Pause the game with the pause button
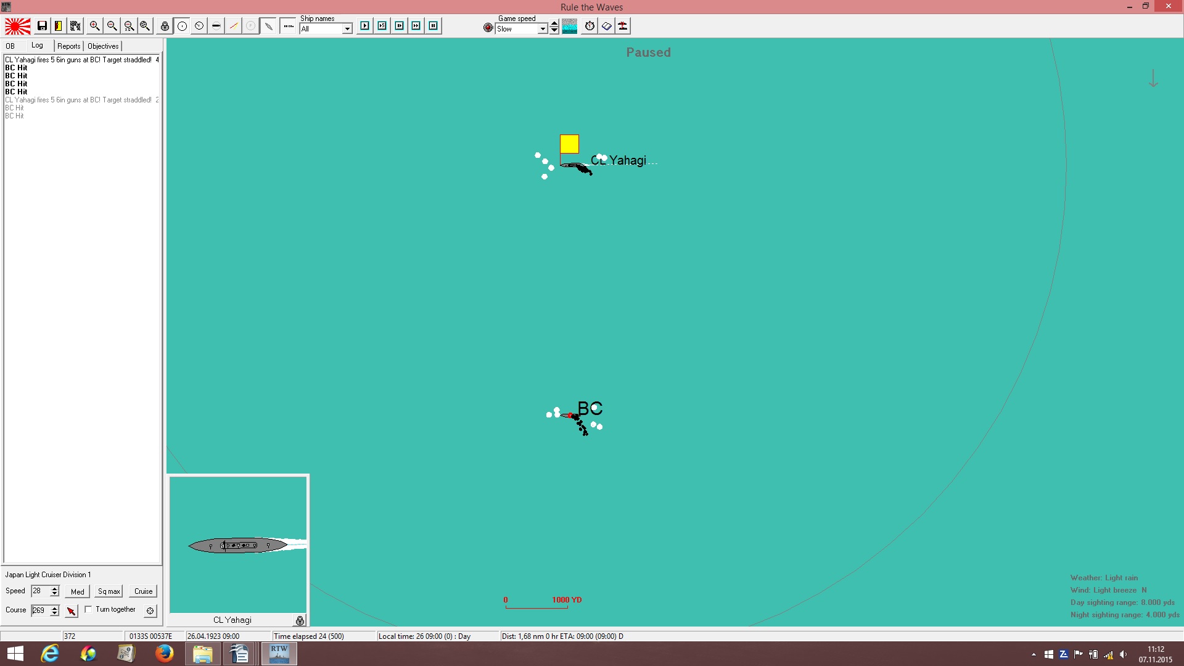 [434, 26]
